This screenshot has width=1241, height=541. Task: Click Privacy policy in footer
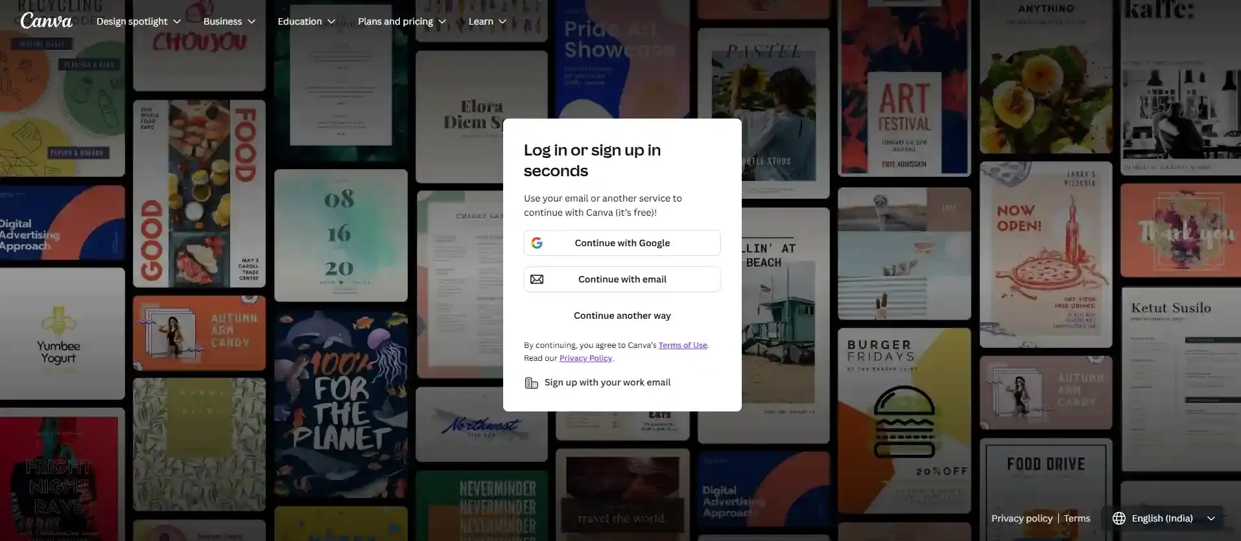(1021, 518)
